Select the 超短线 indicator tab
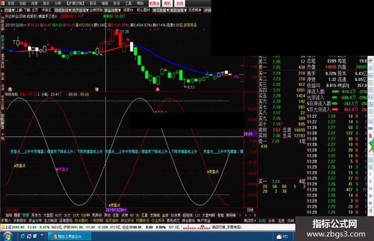 [188, 215]
